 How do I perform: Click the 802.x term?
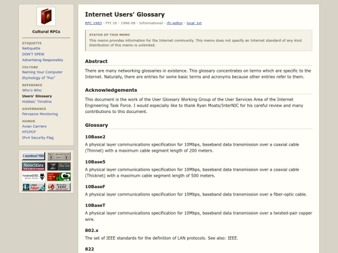[91, 231]
